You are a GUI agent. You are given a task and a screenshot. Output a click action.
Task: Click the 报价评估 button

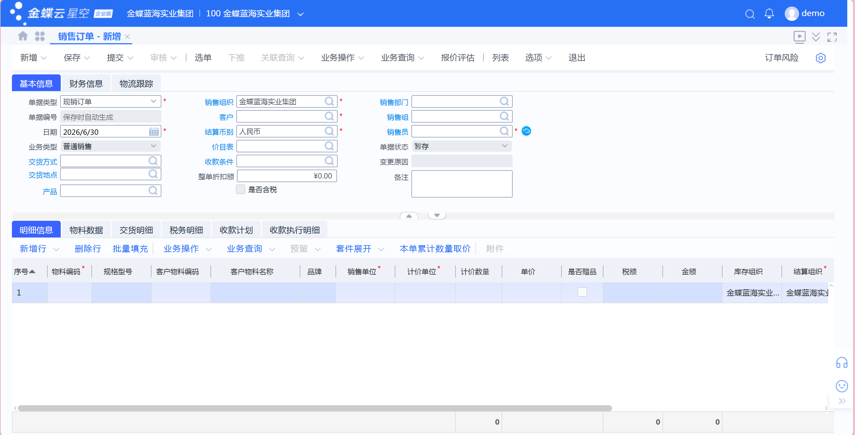[457, 58]
